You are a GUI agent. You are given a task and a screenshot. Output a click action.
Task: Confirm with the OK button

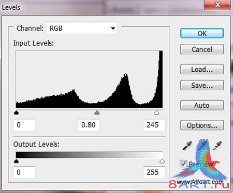(202, 33)
